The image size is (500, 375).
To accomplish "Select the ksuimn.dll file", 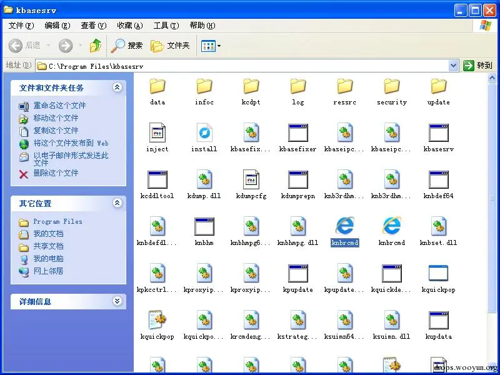I will 392,320.
